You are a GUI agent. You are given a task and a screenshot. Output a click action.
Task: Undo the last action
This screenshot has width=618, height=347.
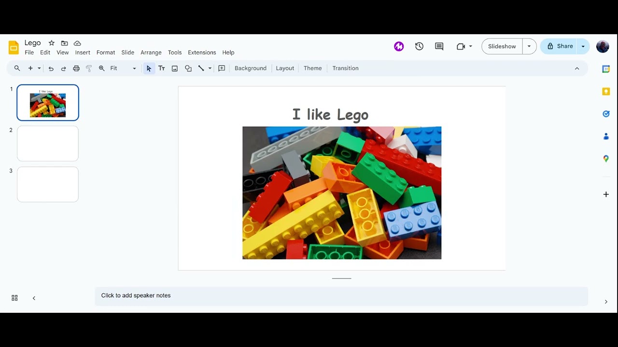pyautogui.click(x=51, y=68)
